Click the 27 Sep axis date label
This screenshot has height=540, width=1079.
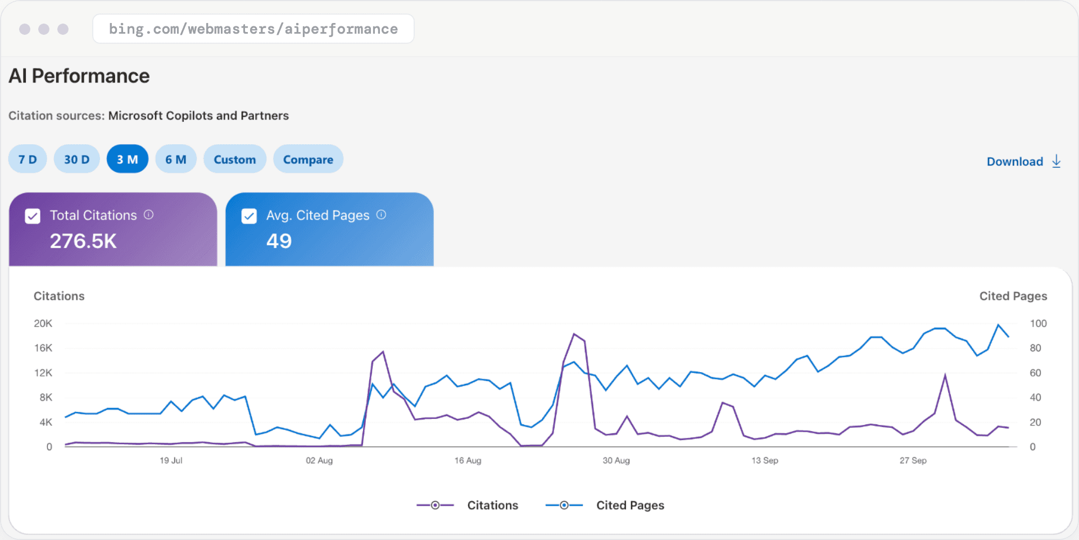[913, 460]
